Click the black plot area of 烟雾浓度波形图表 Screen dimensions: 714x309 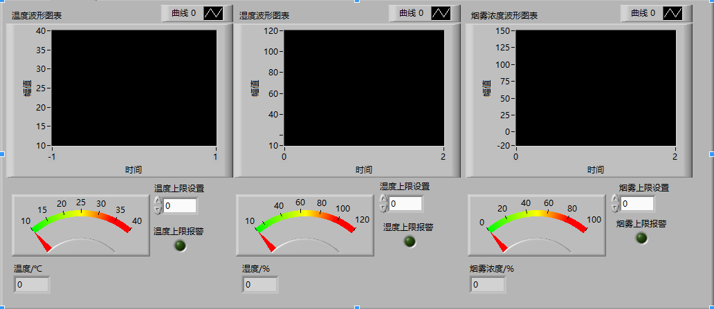point(596,88)
